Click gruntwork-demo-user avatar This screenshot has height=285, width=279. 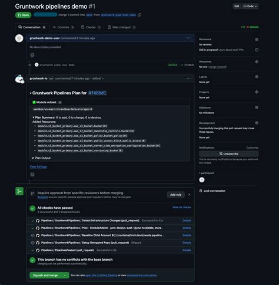19,38
